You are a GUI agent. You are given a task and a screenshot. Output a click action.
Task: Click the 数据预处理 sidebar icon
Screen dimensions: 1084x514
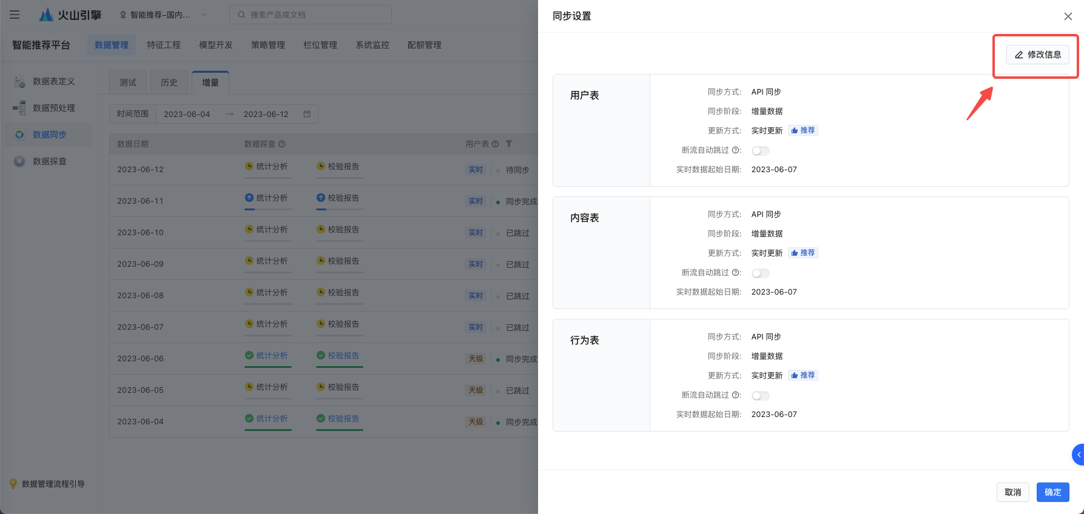coord(19,108)
